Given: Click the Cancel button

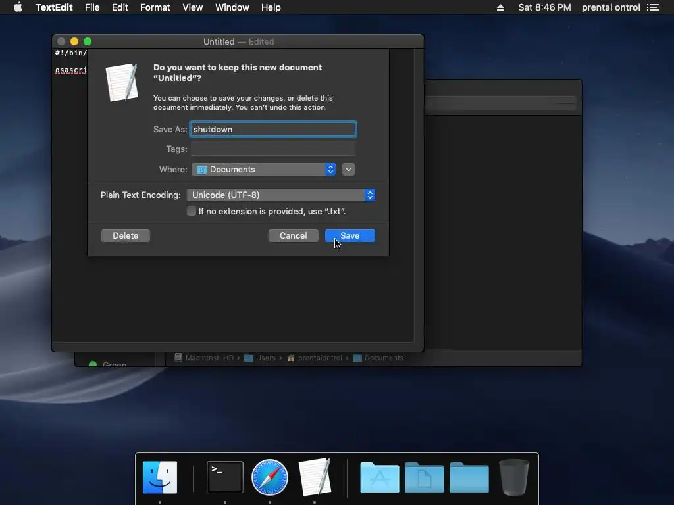Looking at the screenshot, I should point(293,236).
